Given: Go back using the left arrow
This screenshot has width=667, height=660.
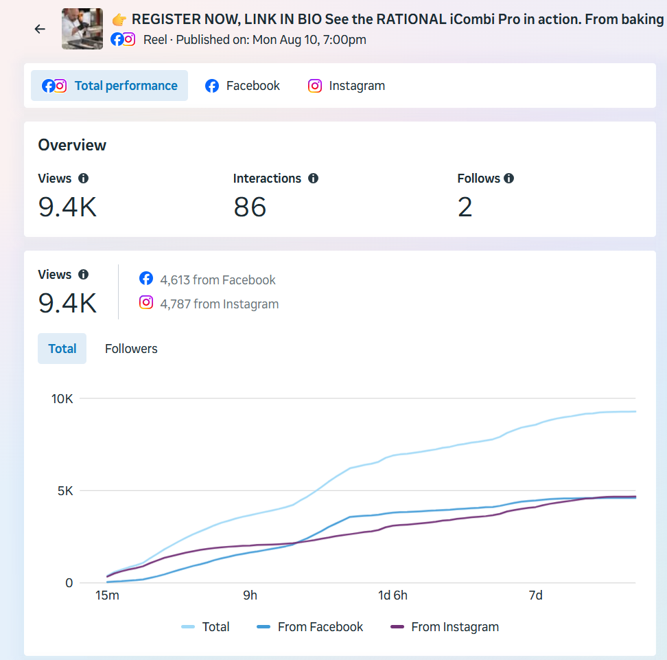Looking at the screenshot, I should coord(40,29).
